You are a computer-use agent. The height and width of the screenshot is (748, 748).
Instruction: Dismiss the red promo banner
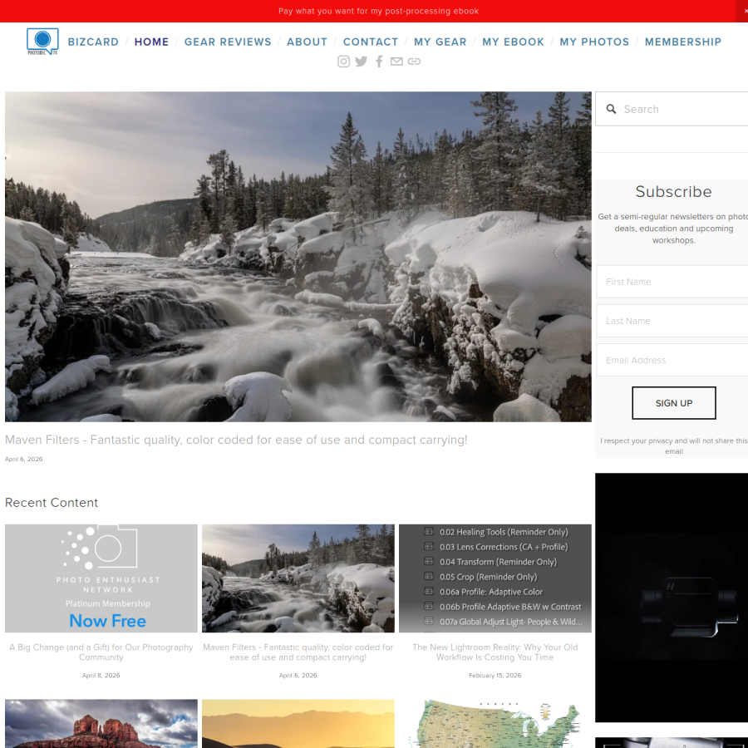tap(744, 11)
